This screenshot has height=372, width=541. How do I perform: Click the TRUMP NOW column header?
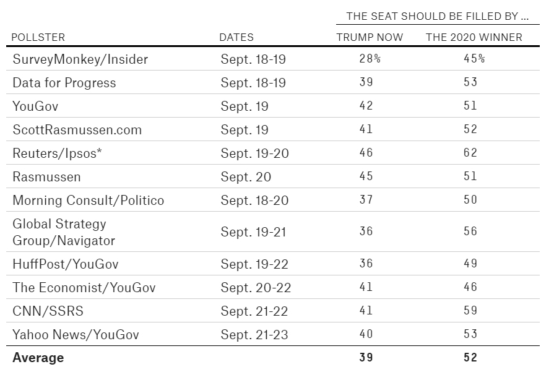click(x=370, y=37)
